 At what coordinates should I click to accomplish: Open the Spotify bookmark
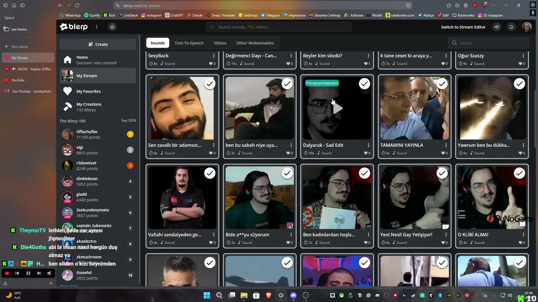[92, 15]
